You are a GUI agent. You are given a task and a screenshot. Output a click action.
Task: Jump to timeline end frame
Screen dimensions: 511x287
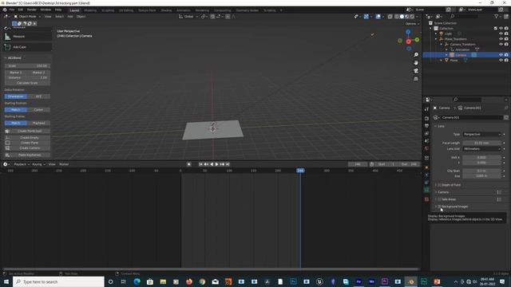coord(228,164)
